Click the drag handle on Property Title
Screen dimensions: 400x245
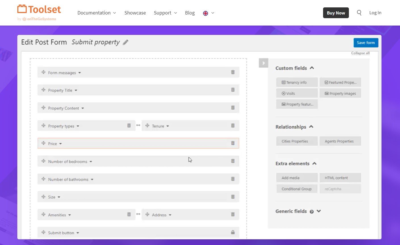pos(43,90)
